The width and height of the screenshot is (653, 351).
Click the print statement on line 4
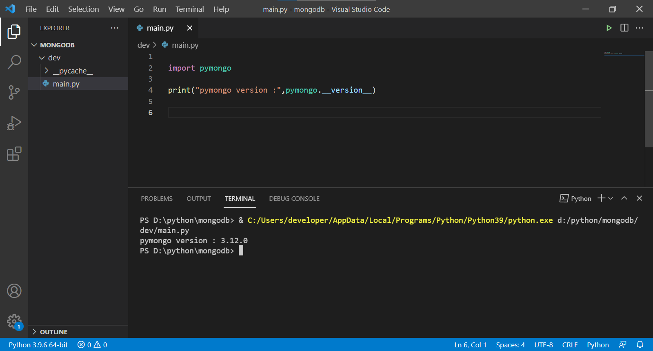point(272,90)
